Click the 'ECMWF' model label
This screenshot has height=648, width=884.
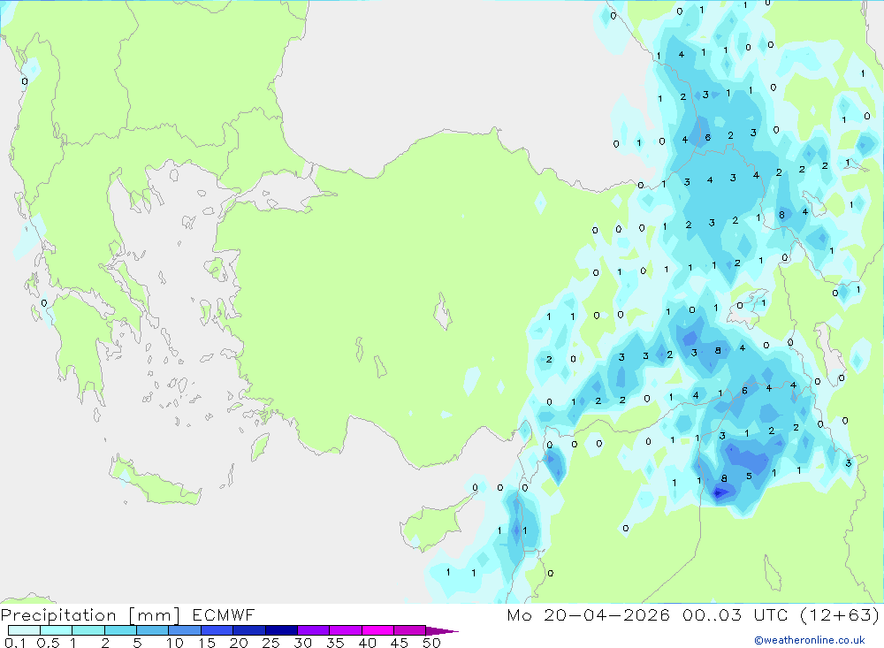point(224,614)
